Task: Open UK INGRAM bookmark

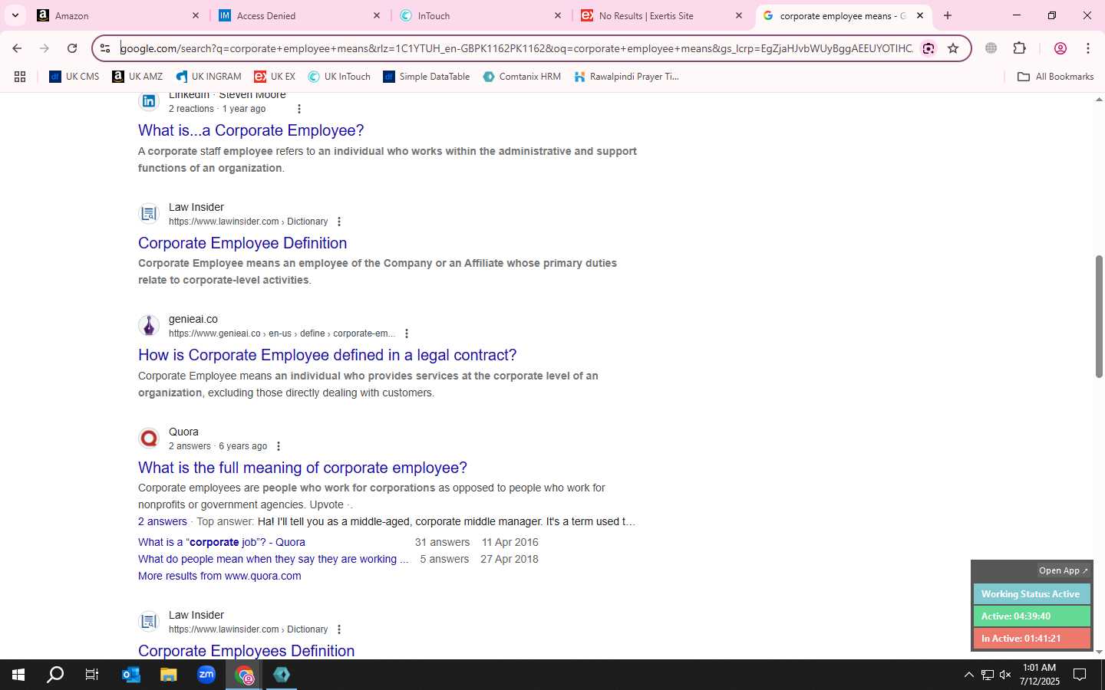Action: point(209,77)
